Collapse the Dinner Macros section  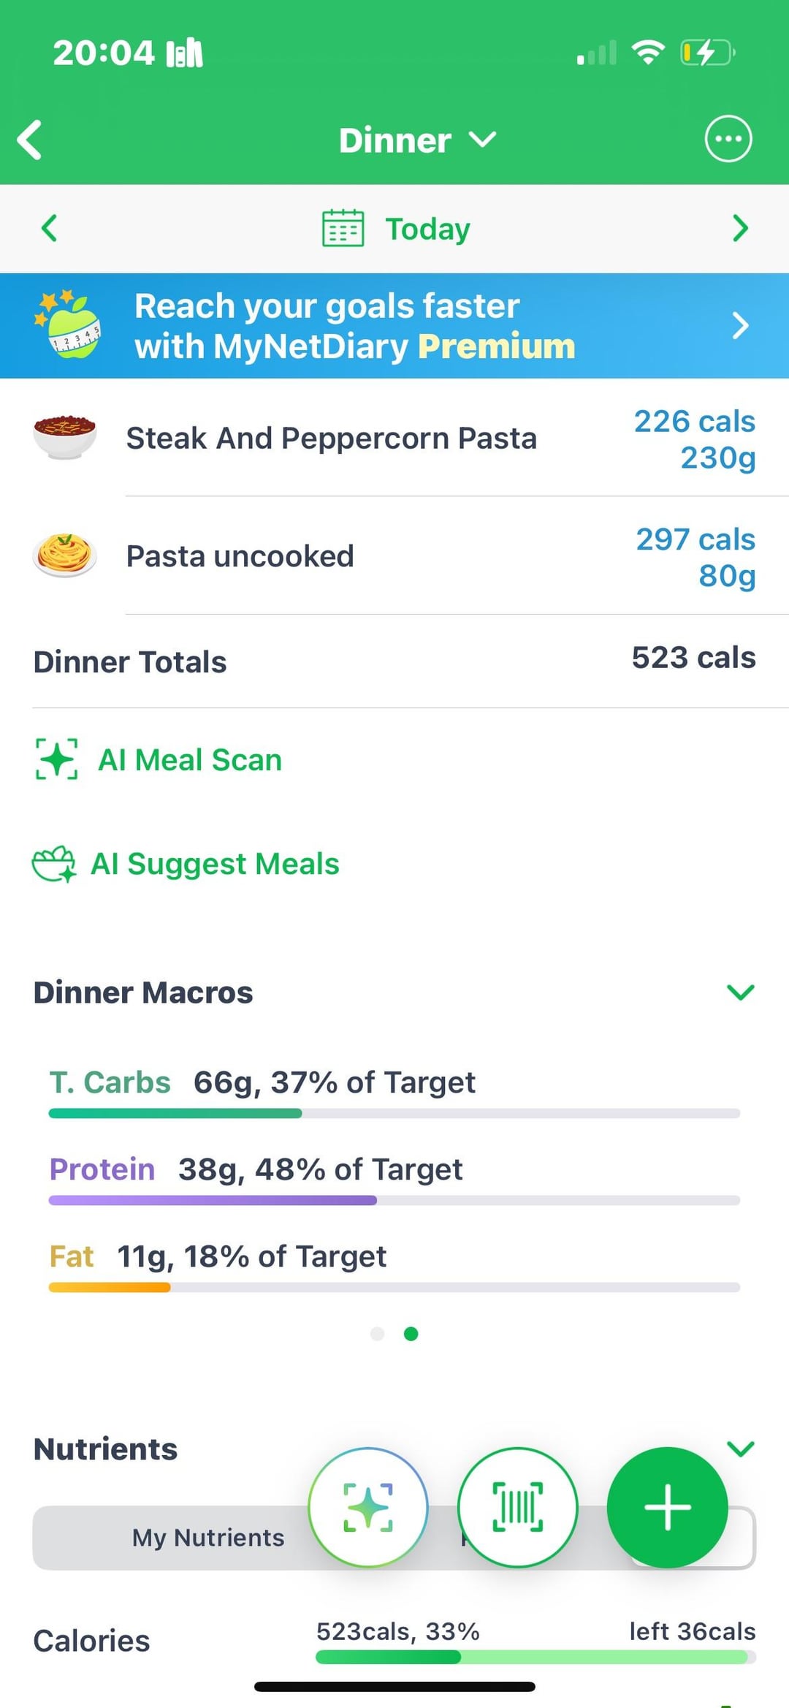point(740,992)
